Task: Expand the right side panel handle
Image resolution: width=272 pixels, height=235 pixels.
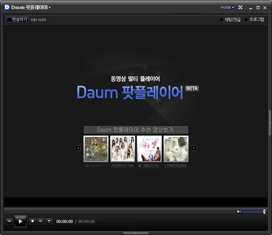Action: (270, 123)
